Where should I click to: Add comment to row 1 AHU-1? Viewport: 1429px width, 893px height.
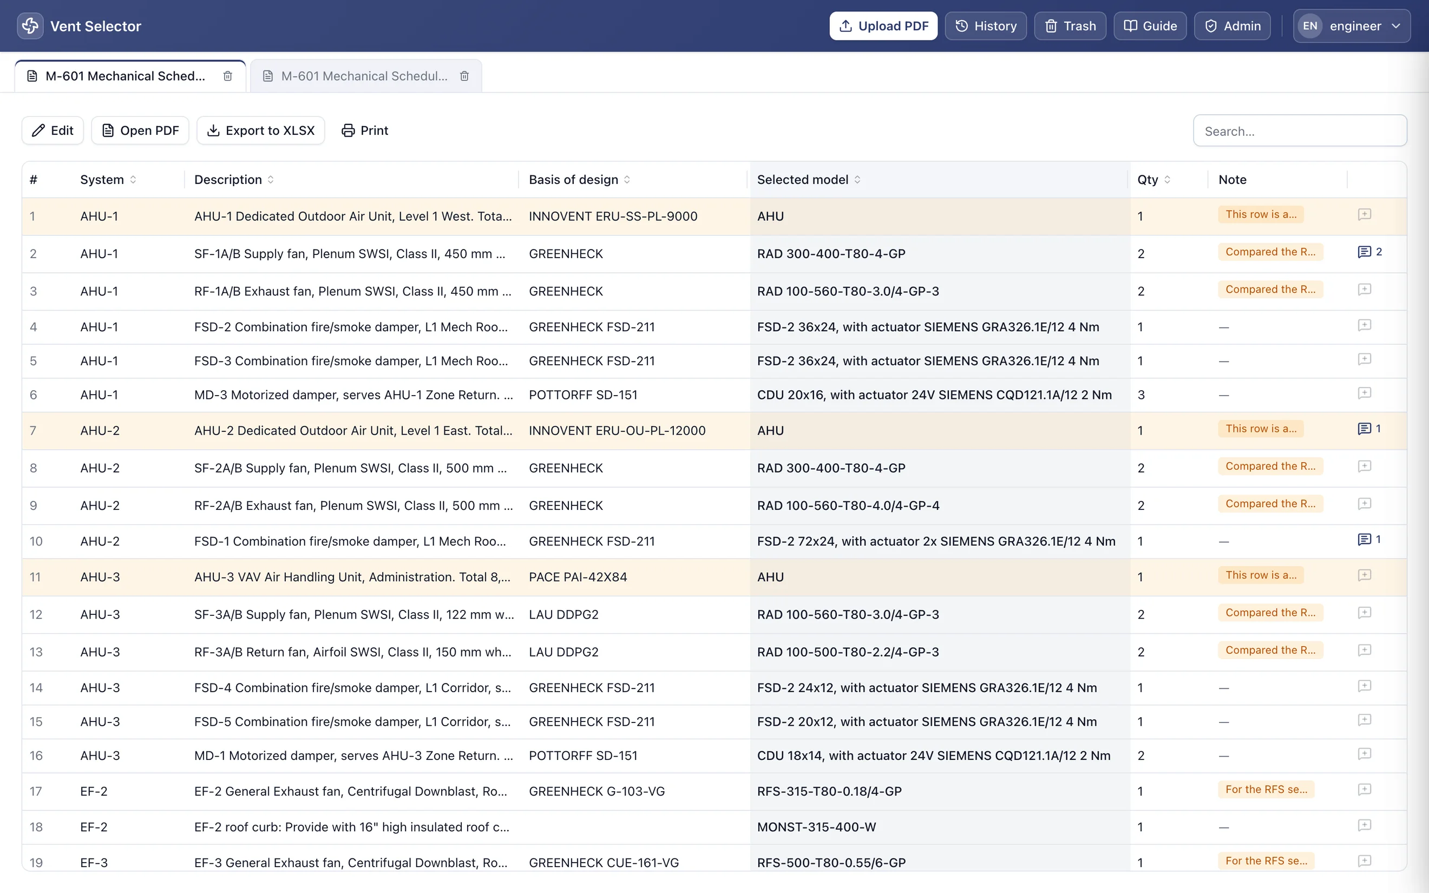[x=1364, y=214]
